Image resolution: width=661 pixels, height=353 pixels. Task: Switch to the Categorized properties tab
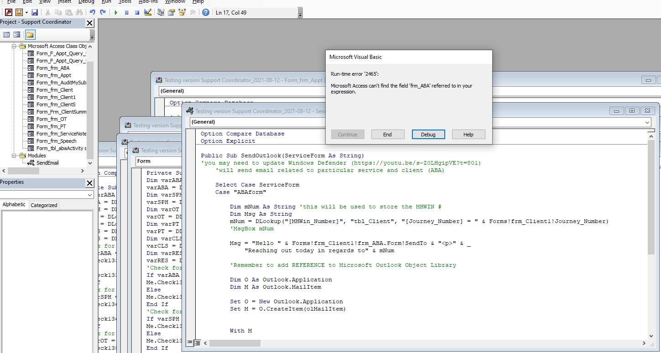tap(44, 205)
